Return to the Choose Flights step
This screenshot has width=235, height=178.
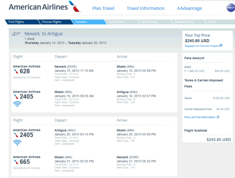coord(55,22)
